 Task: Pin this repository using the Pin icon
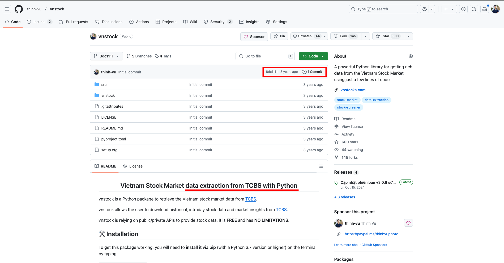coord(279,36)
